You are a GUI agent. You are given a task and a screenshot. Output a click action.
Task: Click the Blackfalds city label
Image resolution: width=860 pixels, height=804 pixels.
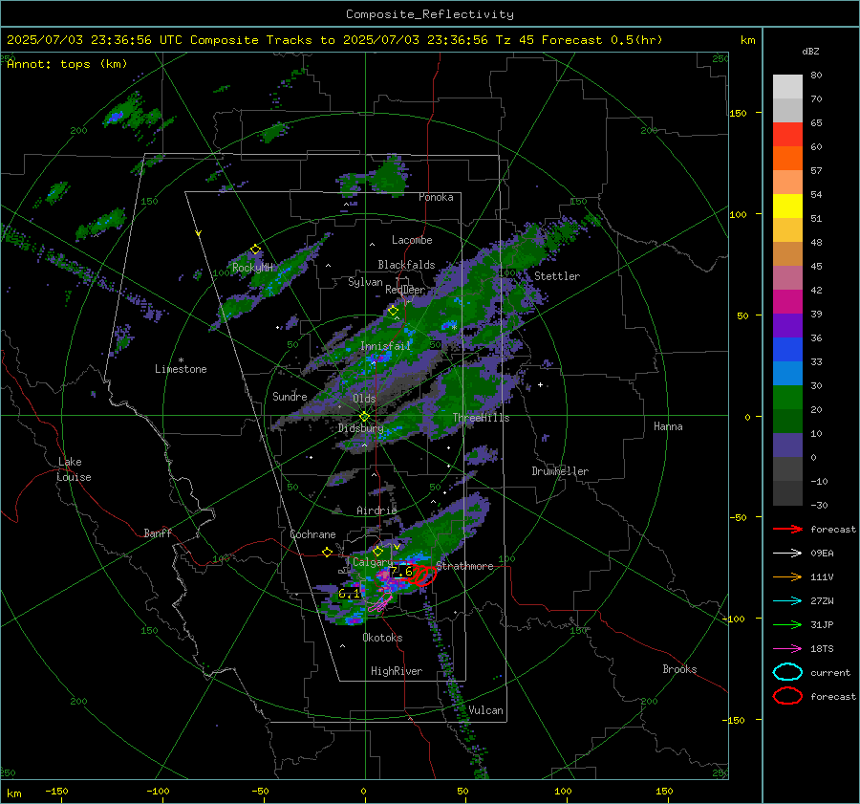pyautogui.click(x=406, y=265)
